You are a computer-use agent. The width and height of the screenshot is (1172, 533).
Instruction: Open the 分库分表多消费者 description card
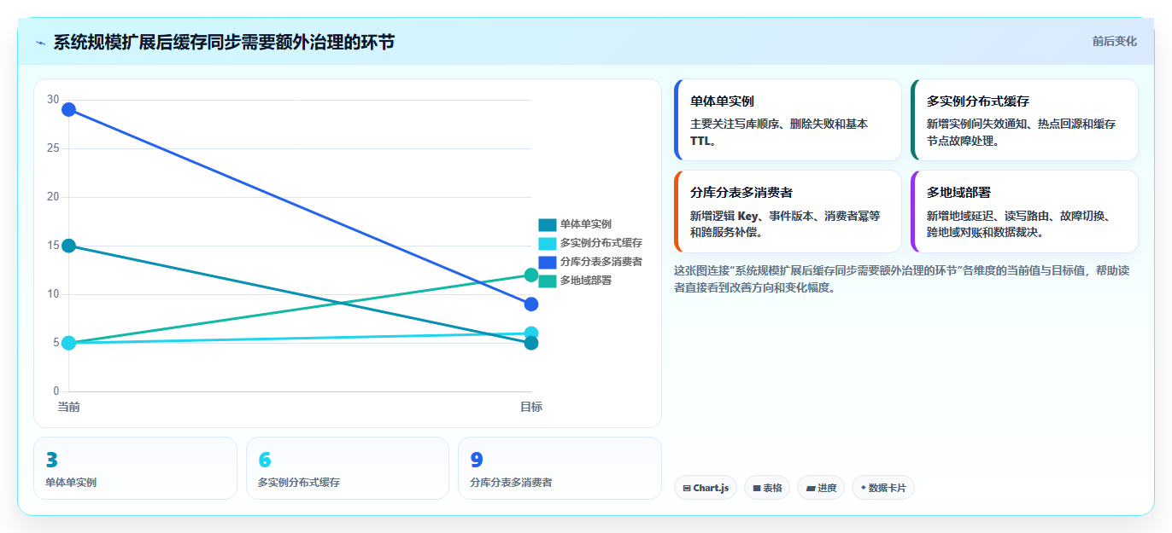click(788, 211)
